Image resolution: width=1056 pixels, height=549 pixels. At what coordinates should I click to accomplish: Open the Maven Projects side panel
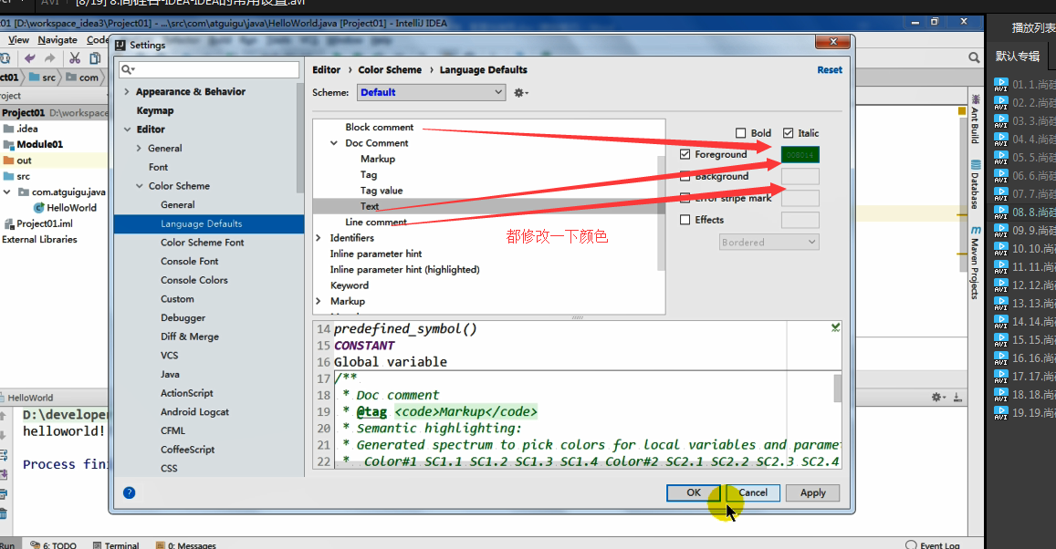[x=975, y=263]
